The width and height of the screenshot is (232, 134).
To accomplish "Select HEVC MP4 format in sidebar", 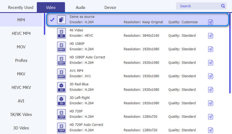I will (x=21, y=33).
